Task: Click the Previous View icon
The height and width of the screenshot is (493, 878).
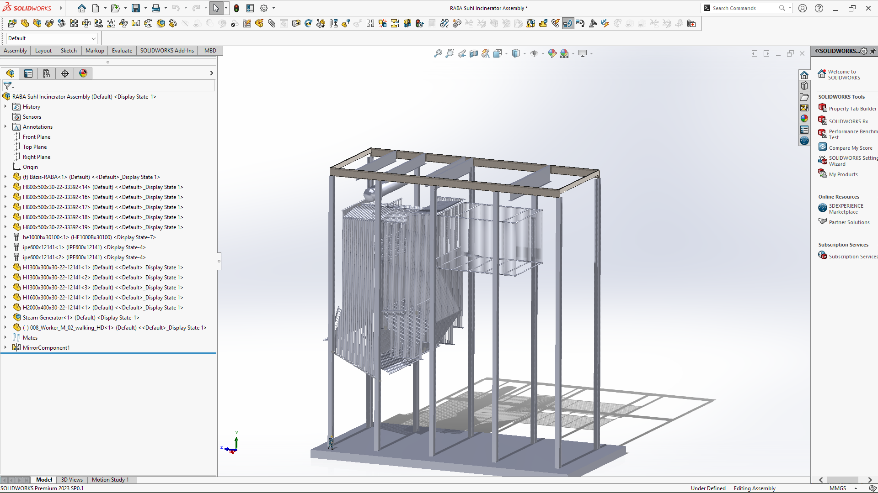Action: (x=462, y=53)
